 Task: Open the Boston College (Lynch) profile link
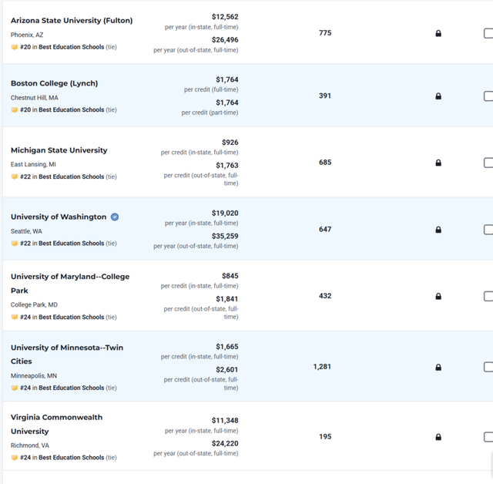[55, 83]
